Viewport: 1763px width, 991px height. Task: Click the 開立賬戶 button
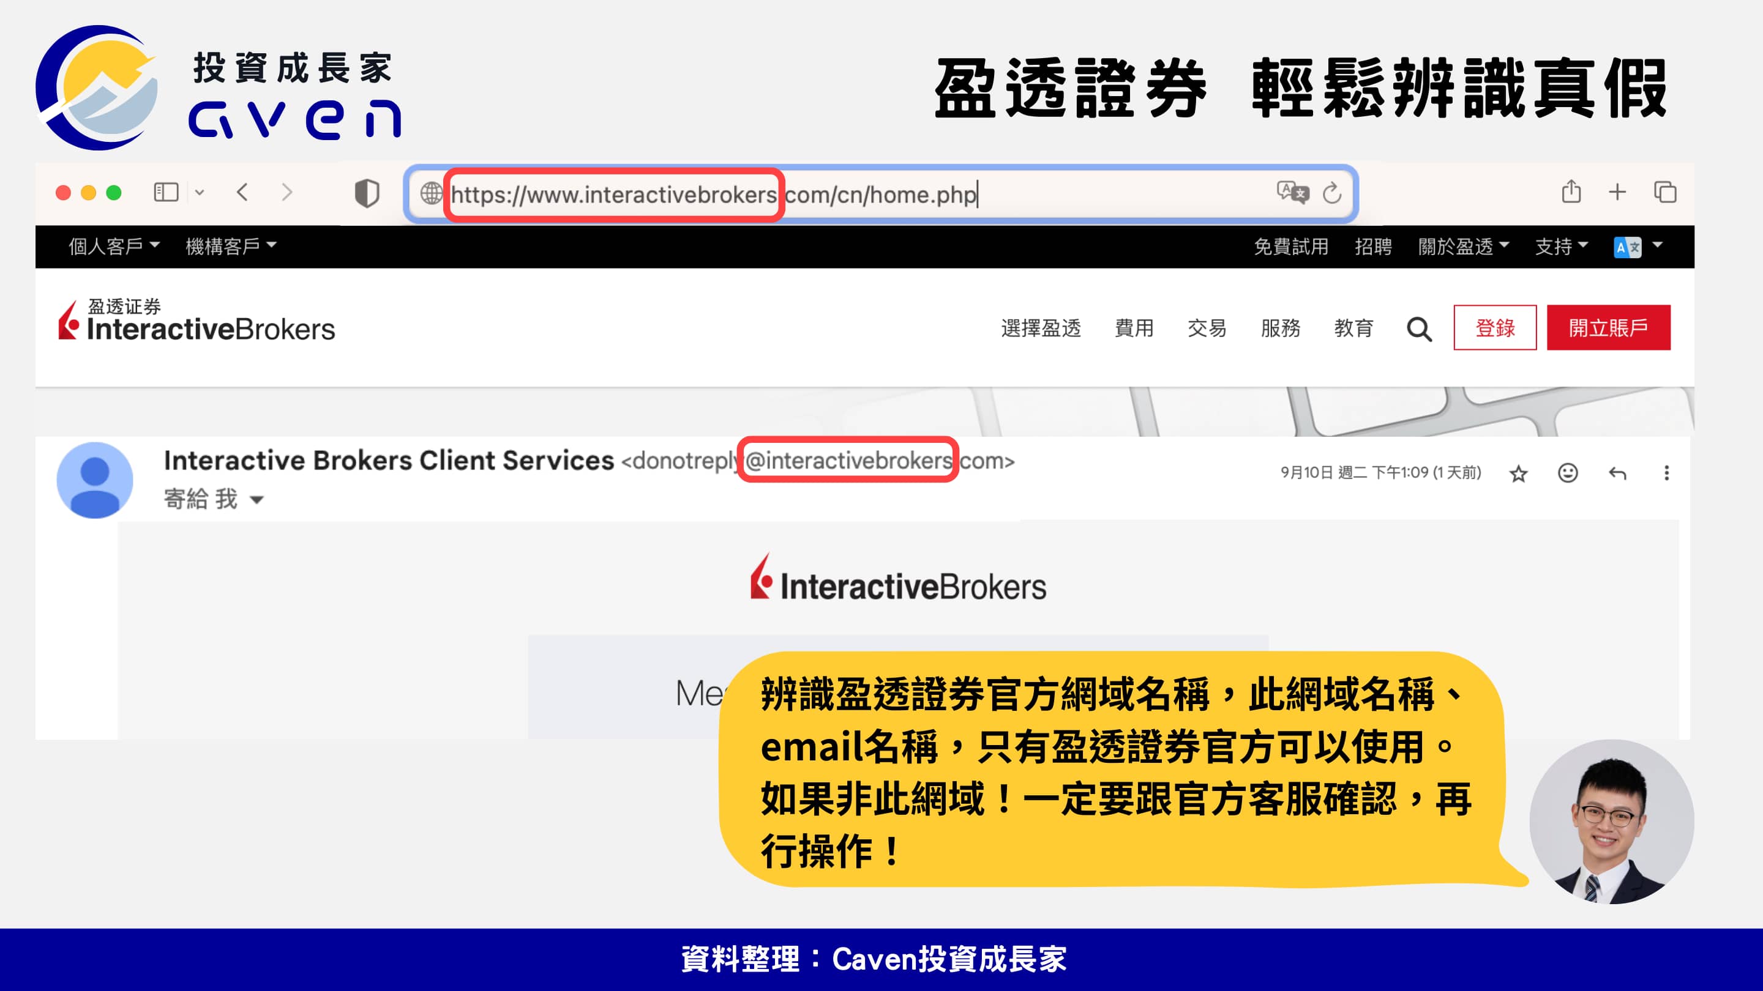click(x=1608, y=328)
